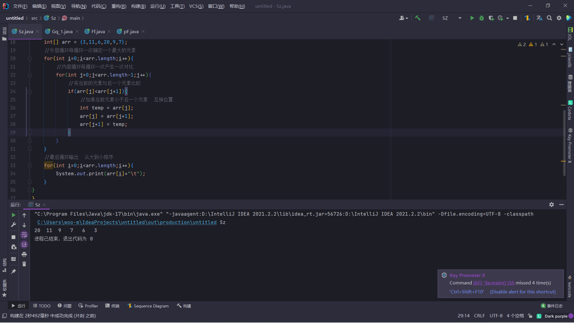Screen dimensions: 574x323
Task: Click the green Run button in toolbar
Action: [472, 18]
